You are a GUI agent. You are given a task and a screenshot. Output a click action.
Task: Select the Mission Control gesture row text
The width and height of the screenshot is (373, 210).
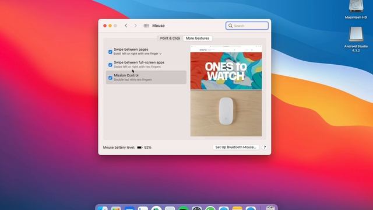coord(126,75)
